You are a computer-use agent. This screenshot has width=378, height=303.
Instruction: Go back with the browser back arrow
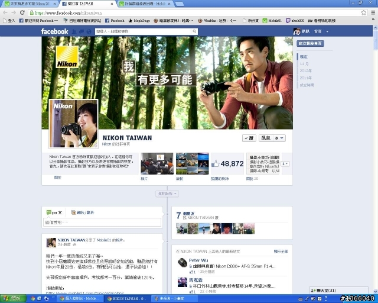(x=5, y=12)
